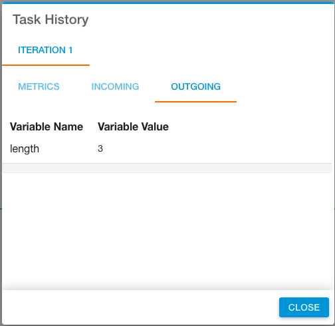Switch to the METRICS tab

tap(39, 86)
